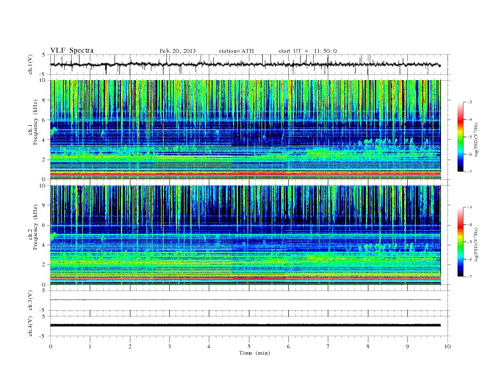Viewport: 504px width, 389px height.
Task: Click time axis tick label "3"
Action: (x=169, y=346)
